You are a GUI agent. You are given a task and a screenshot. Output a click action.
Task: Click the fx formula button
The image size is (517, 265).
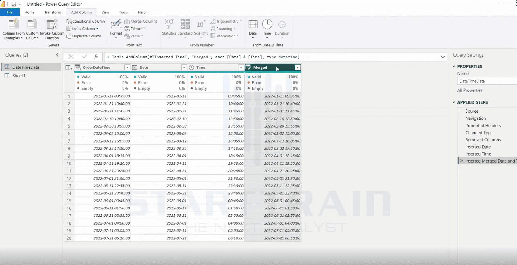pyautogui.click(x=96, y=57)
